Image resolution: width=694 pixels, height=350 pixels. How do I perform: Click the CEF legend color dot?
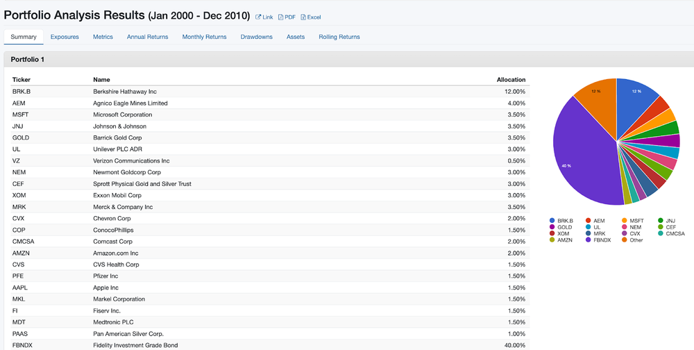click(661, 227)
